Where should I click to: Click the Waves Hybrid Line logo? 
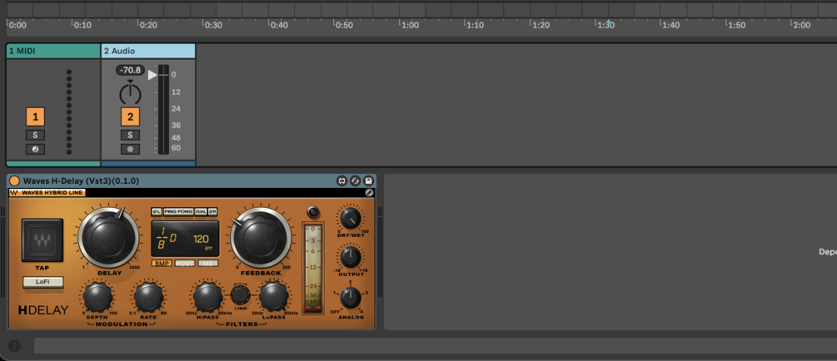click(47, 192)
